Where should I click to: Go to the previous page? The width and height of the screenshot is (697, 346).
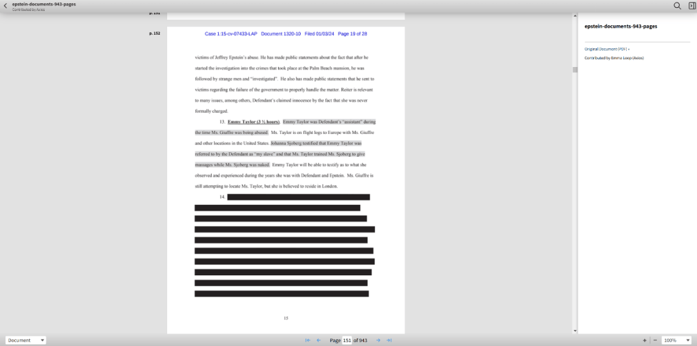[x=319, y=340]
